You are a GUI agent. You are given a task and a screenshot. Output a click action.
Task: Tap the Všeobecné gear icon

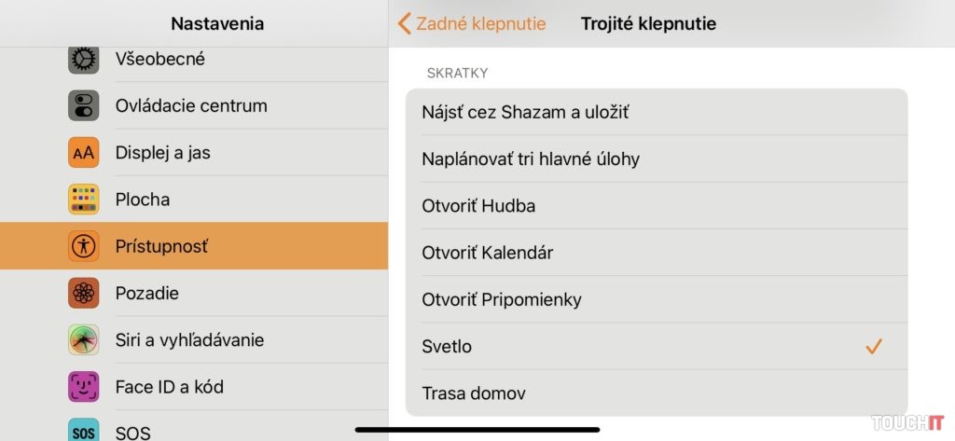tap(84, 59)
